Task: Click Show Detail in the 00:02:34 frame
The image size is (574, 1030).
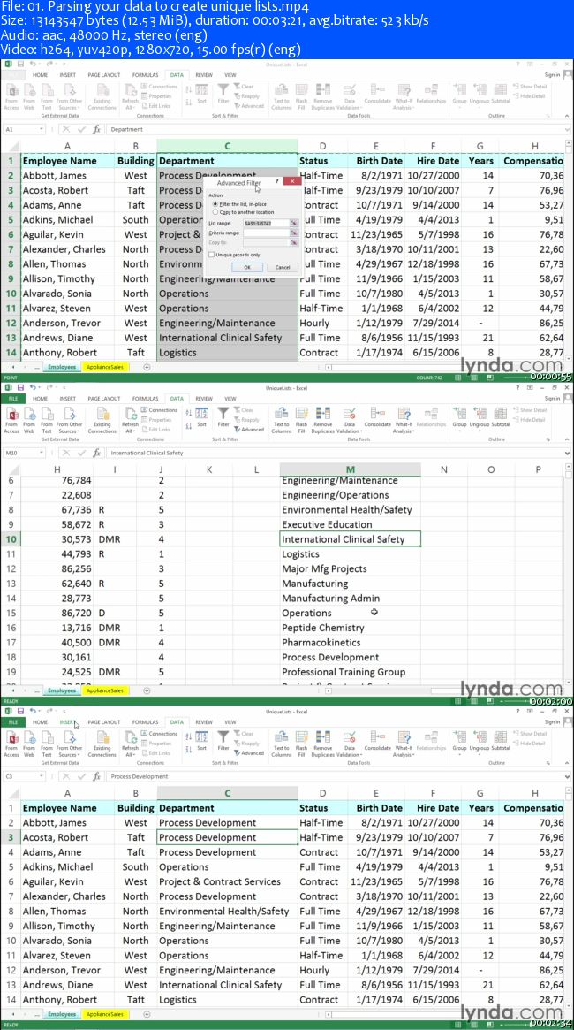Action: click(530, 734)
